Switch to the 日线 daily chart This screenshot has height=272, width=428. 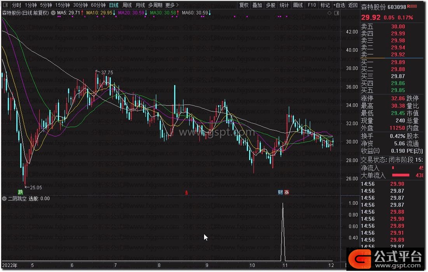[x=114, y=5]
